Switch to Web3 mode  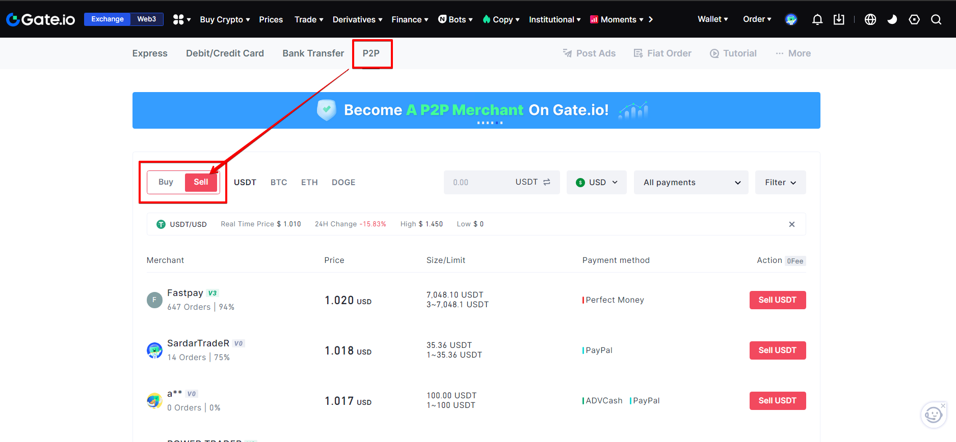point(147,19)
